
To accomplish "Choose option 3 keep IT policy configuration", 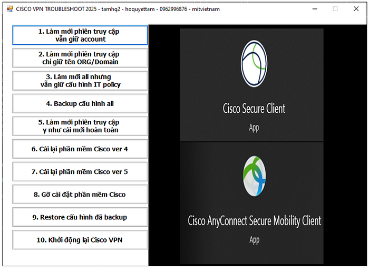I will click(80, 81).
